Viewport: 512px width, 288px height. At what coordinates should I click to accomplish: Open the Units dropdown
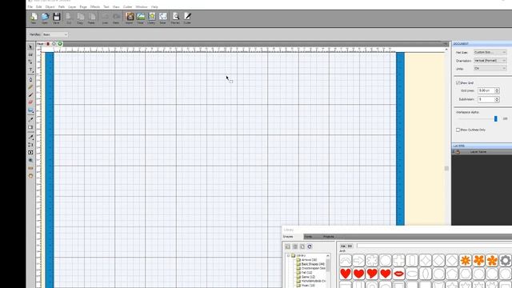click(490, 69)
